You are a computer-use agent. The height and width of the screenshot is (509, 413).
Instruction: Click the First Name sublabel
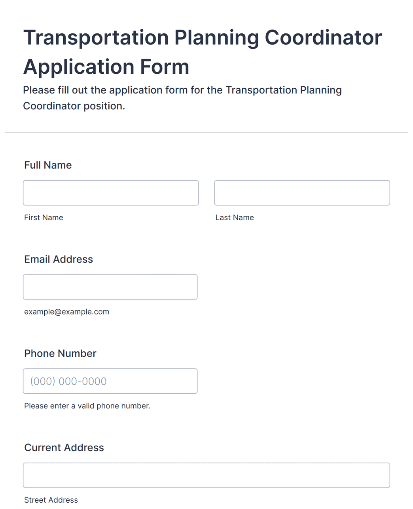(44, 217)
